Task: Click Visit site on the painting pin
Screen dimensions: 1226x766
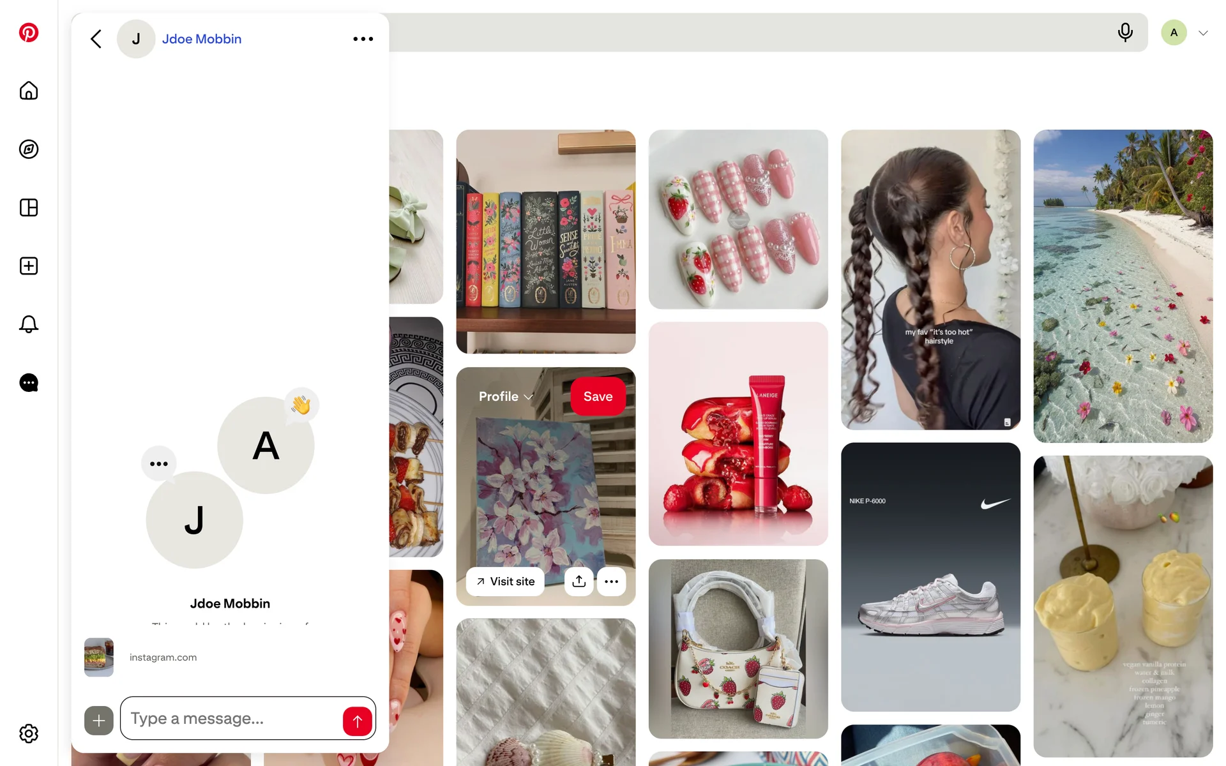Action: click(x=505, y=582)
